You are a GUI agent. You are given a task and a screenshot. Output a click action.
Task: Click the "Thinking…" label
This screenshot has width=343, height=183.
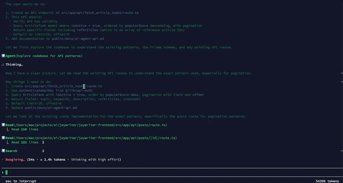(14, 64)
